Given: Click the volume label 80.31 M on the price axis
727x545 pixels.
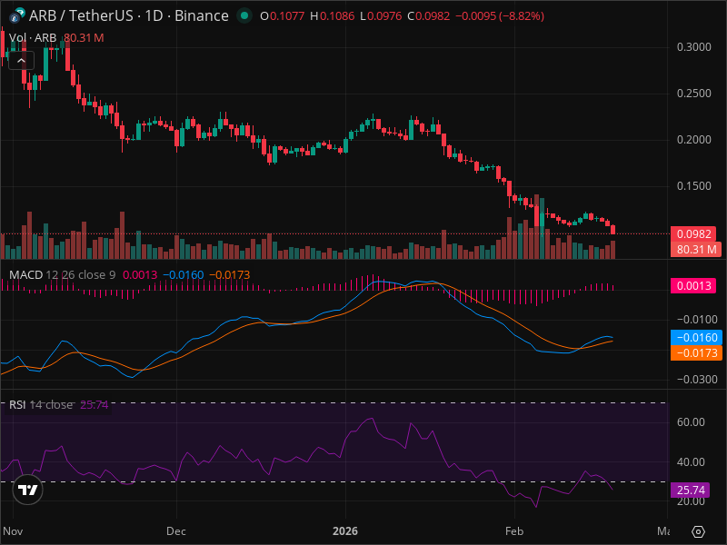Looking at the screenshot, I should 696,249.
